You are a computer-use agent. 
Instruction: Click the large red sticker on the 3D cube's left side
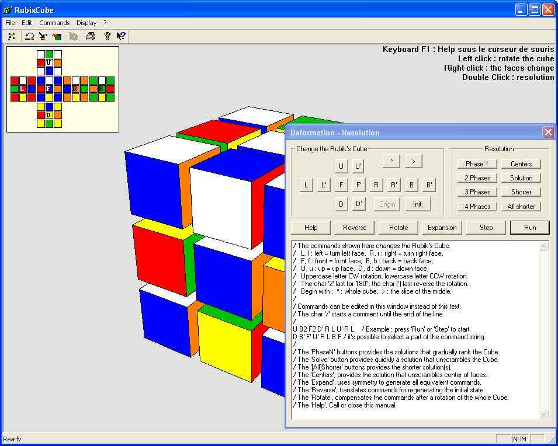[x=160, y=260]
